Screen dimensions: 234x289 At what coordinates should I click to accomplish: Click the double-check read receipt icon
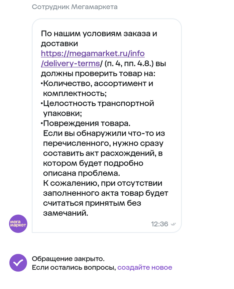click(x=173, y=224)
